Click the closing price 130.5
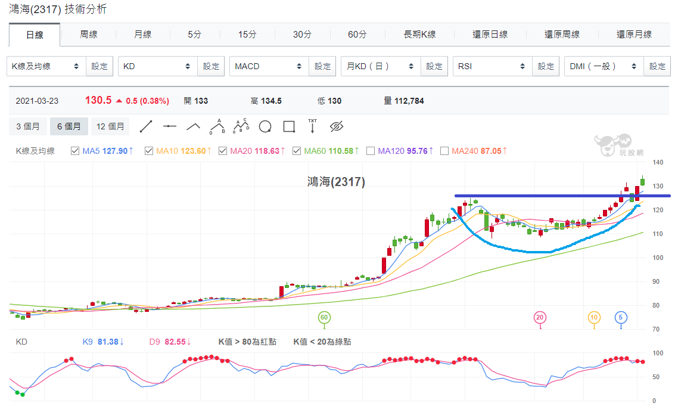 [98, 100]
